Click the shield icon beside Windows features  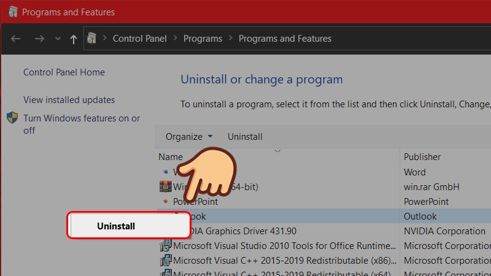(x=13, y=118)
